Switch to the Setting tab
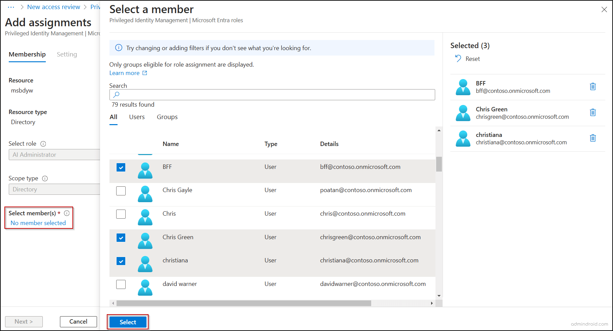613x331 pixels. (x=67, y=54)
